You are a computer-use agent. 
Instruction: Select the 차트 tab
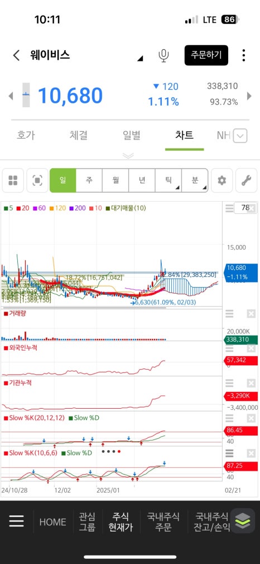pyautogui.click(x=184, y=135)
